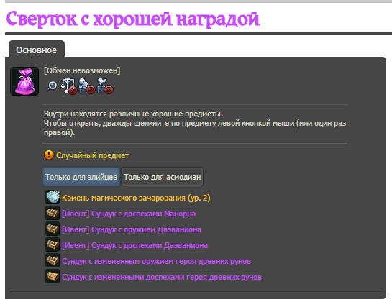Screen dimensions: 392x302
Task: Click the no-trade scales icon
Action: coord(69,86)
